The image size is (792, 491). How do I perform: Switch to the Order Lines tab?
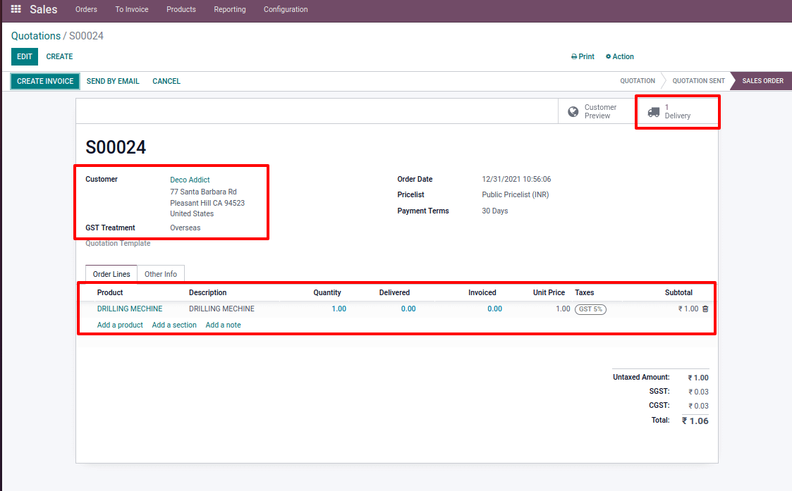click(x=111, y=274)
